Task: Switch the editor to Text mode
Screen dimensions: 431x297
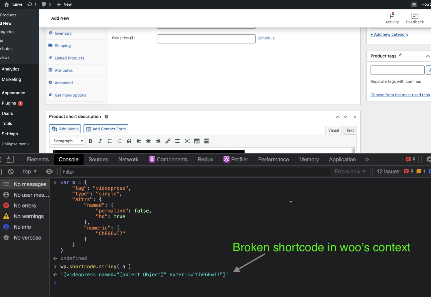Action: 349,130
